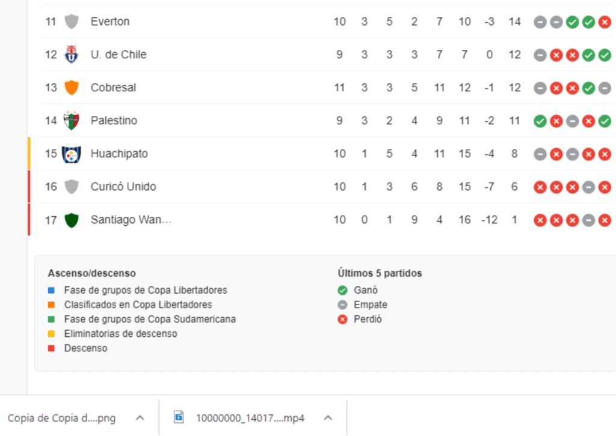616x436 pixels.
Task: Open the downloaded Copia de Copia png file
Action: (62, 419)
